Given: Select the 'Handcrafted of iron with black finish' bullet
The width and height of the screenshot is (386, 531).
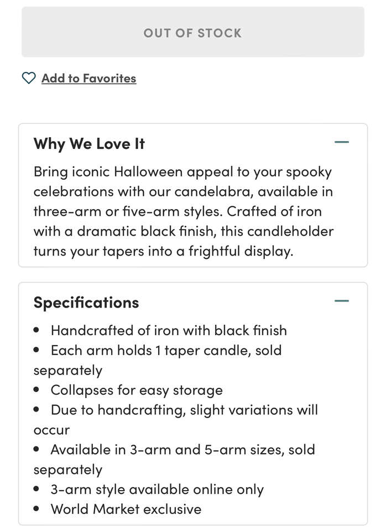Looking at the screenshot, I should click(x=169, y=330).
